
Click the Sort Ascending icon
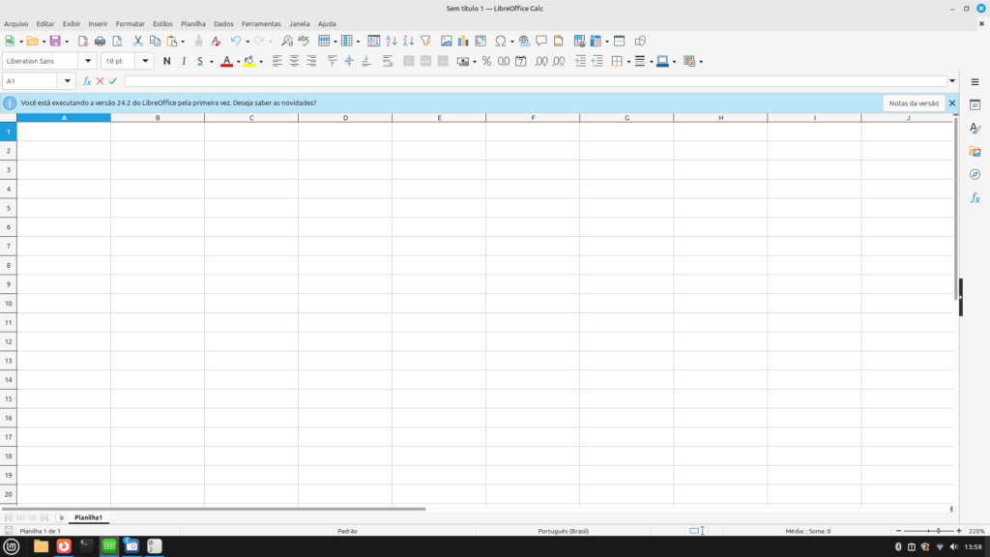[x=391, y=41]
